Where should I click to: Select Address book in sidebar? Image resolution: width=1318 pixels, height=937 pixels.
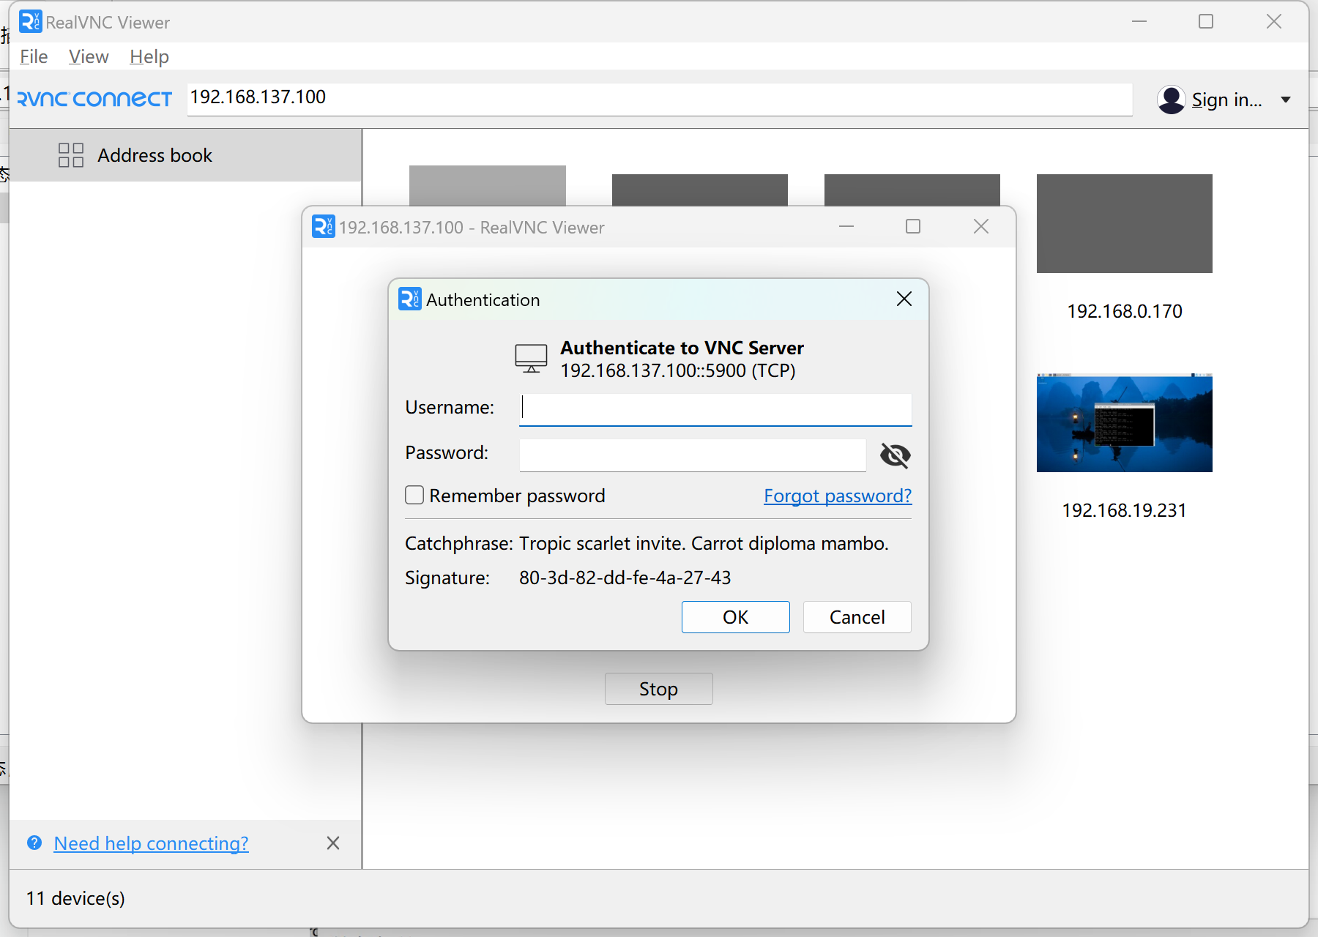click(x=185, y=155)
